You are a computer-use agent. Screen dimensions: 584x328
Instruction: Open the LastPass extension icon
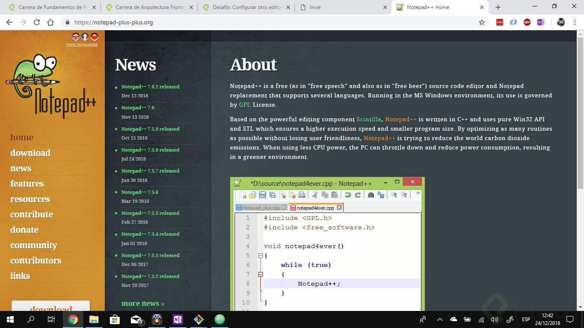pos(500,22)
